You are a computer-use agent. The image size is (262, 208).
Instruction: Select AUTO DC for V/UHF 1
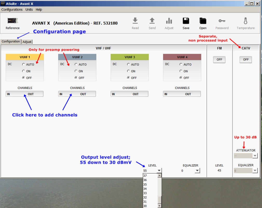click(x=24, y=64)
